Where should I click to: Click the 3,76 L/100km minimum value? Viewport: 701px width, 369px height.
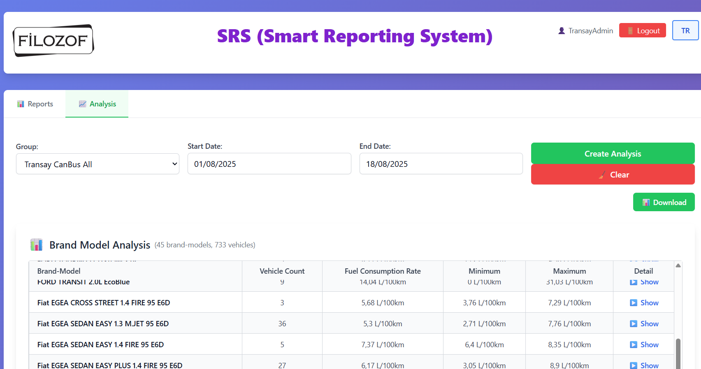click(484, 302)
